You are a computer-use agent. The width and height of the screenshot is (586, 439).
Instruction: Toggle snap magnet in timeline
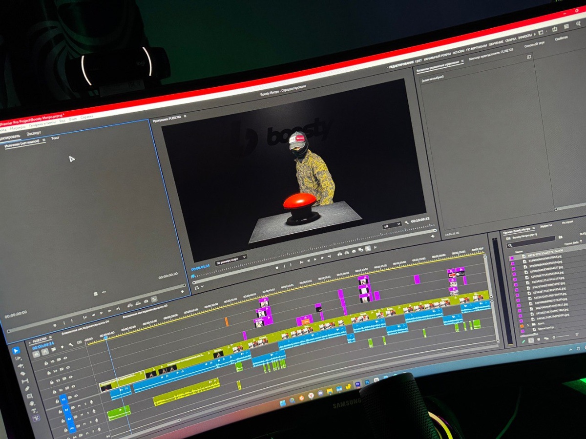point(45,352)
